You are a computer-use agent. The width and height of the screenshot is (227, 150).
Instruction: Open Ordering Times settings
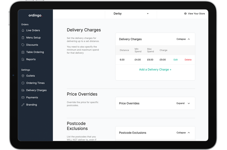point(35,83)
